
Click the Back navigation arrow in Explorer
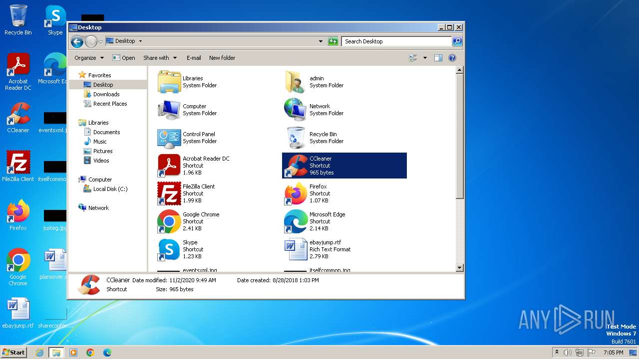[x=77, y=41]
